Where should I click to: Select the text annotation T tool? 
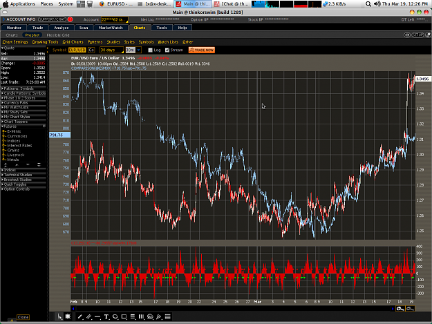click(106, 317)
